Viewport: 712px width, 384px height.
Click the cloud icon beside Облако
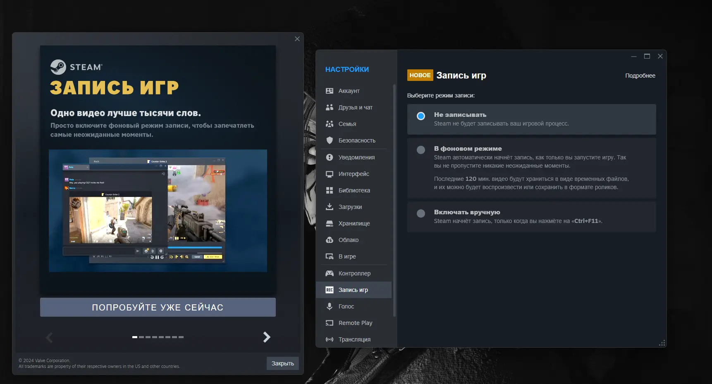(330, 240)
